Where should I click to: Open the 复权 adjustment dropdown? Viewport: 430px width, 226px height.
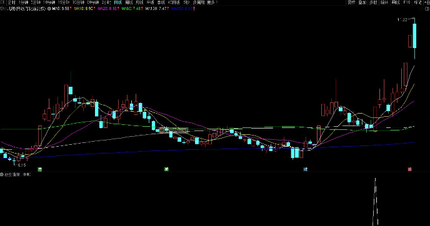pyautogui.click(x=351, y=2)
